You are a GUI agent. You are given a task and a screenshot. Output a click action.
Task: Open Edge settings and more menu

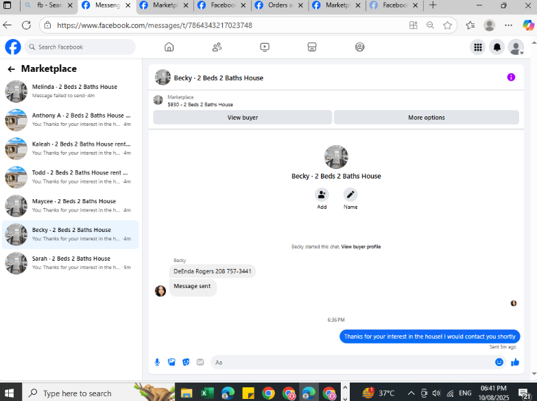tap(509, 25)
